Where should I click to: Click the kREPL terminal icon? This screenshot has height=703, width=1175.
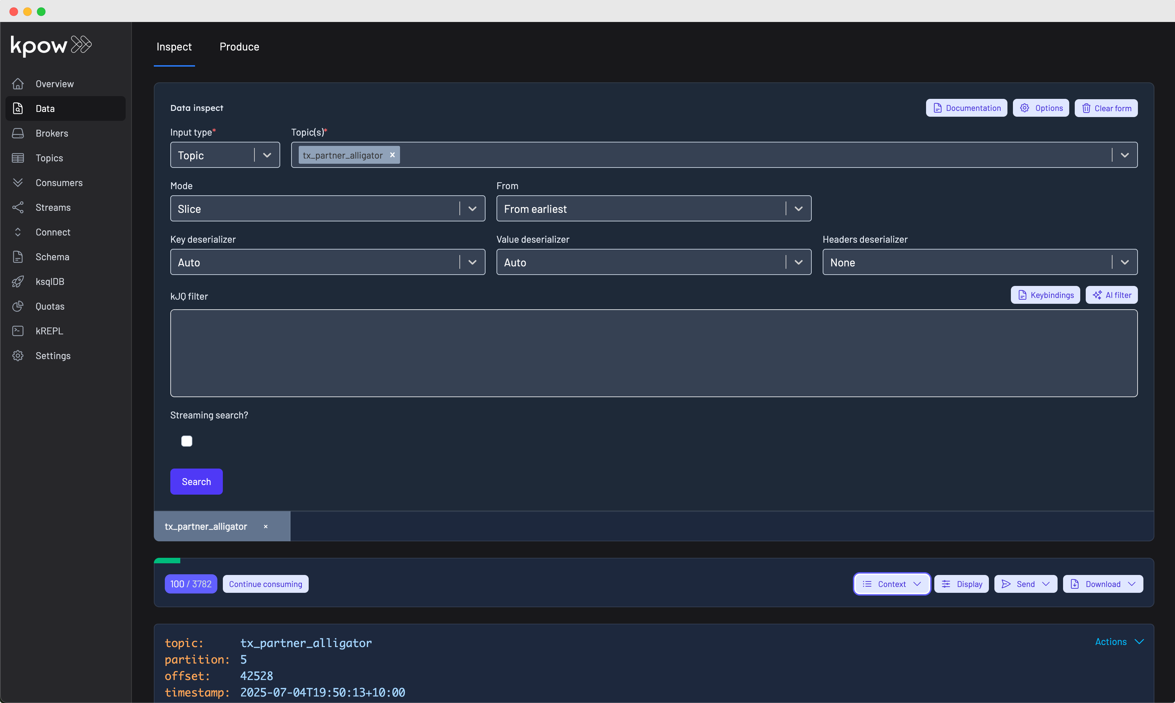click(18, 331)
